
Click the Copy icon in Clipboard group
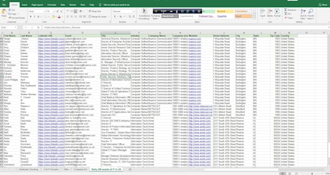tap(10, 14)
